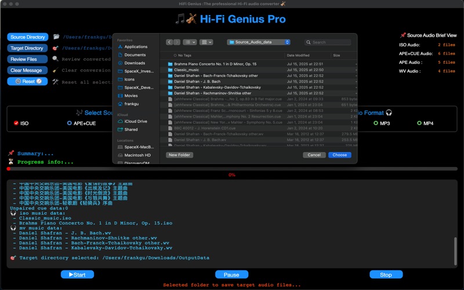Open the Source_Audio_data location popup
This screenshot has width=464, height=290.
coord(259,42)
